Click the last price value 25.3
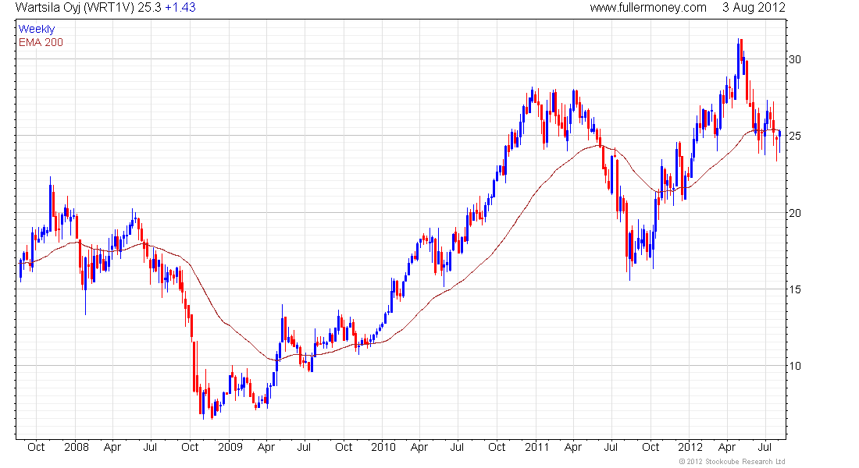The width and height of the screenshot is (859, 468). [150, 8]
